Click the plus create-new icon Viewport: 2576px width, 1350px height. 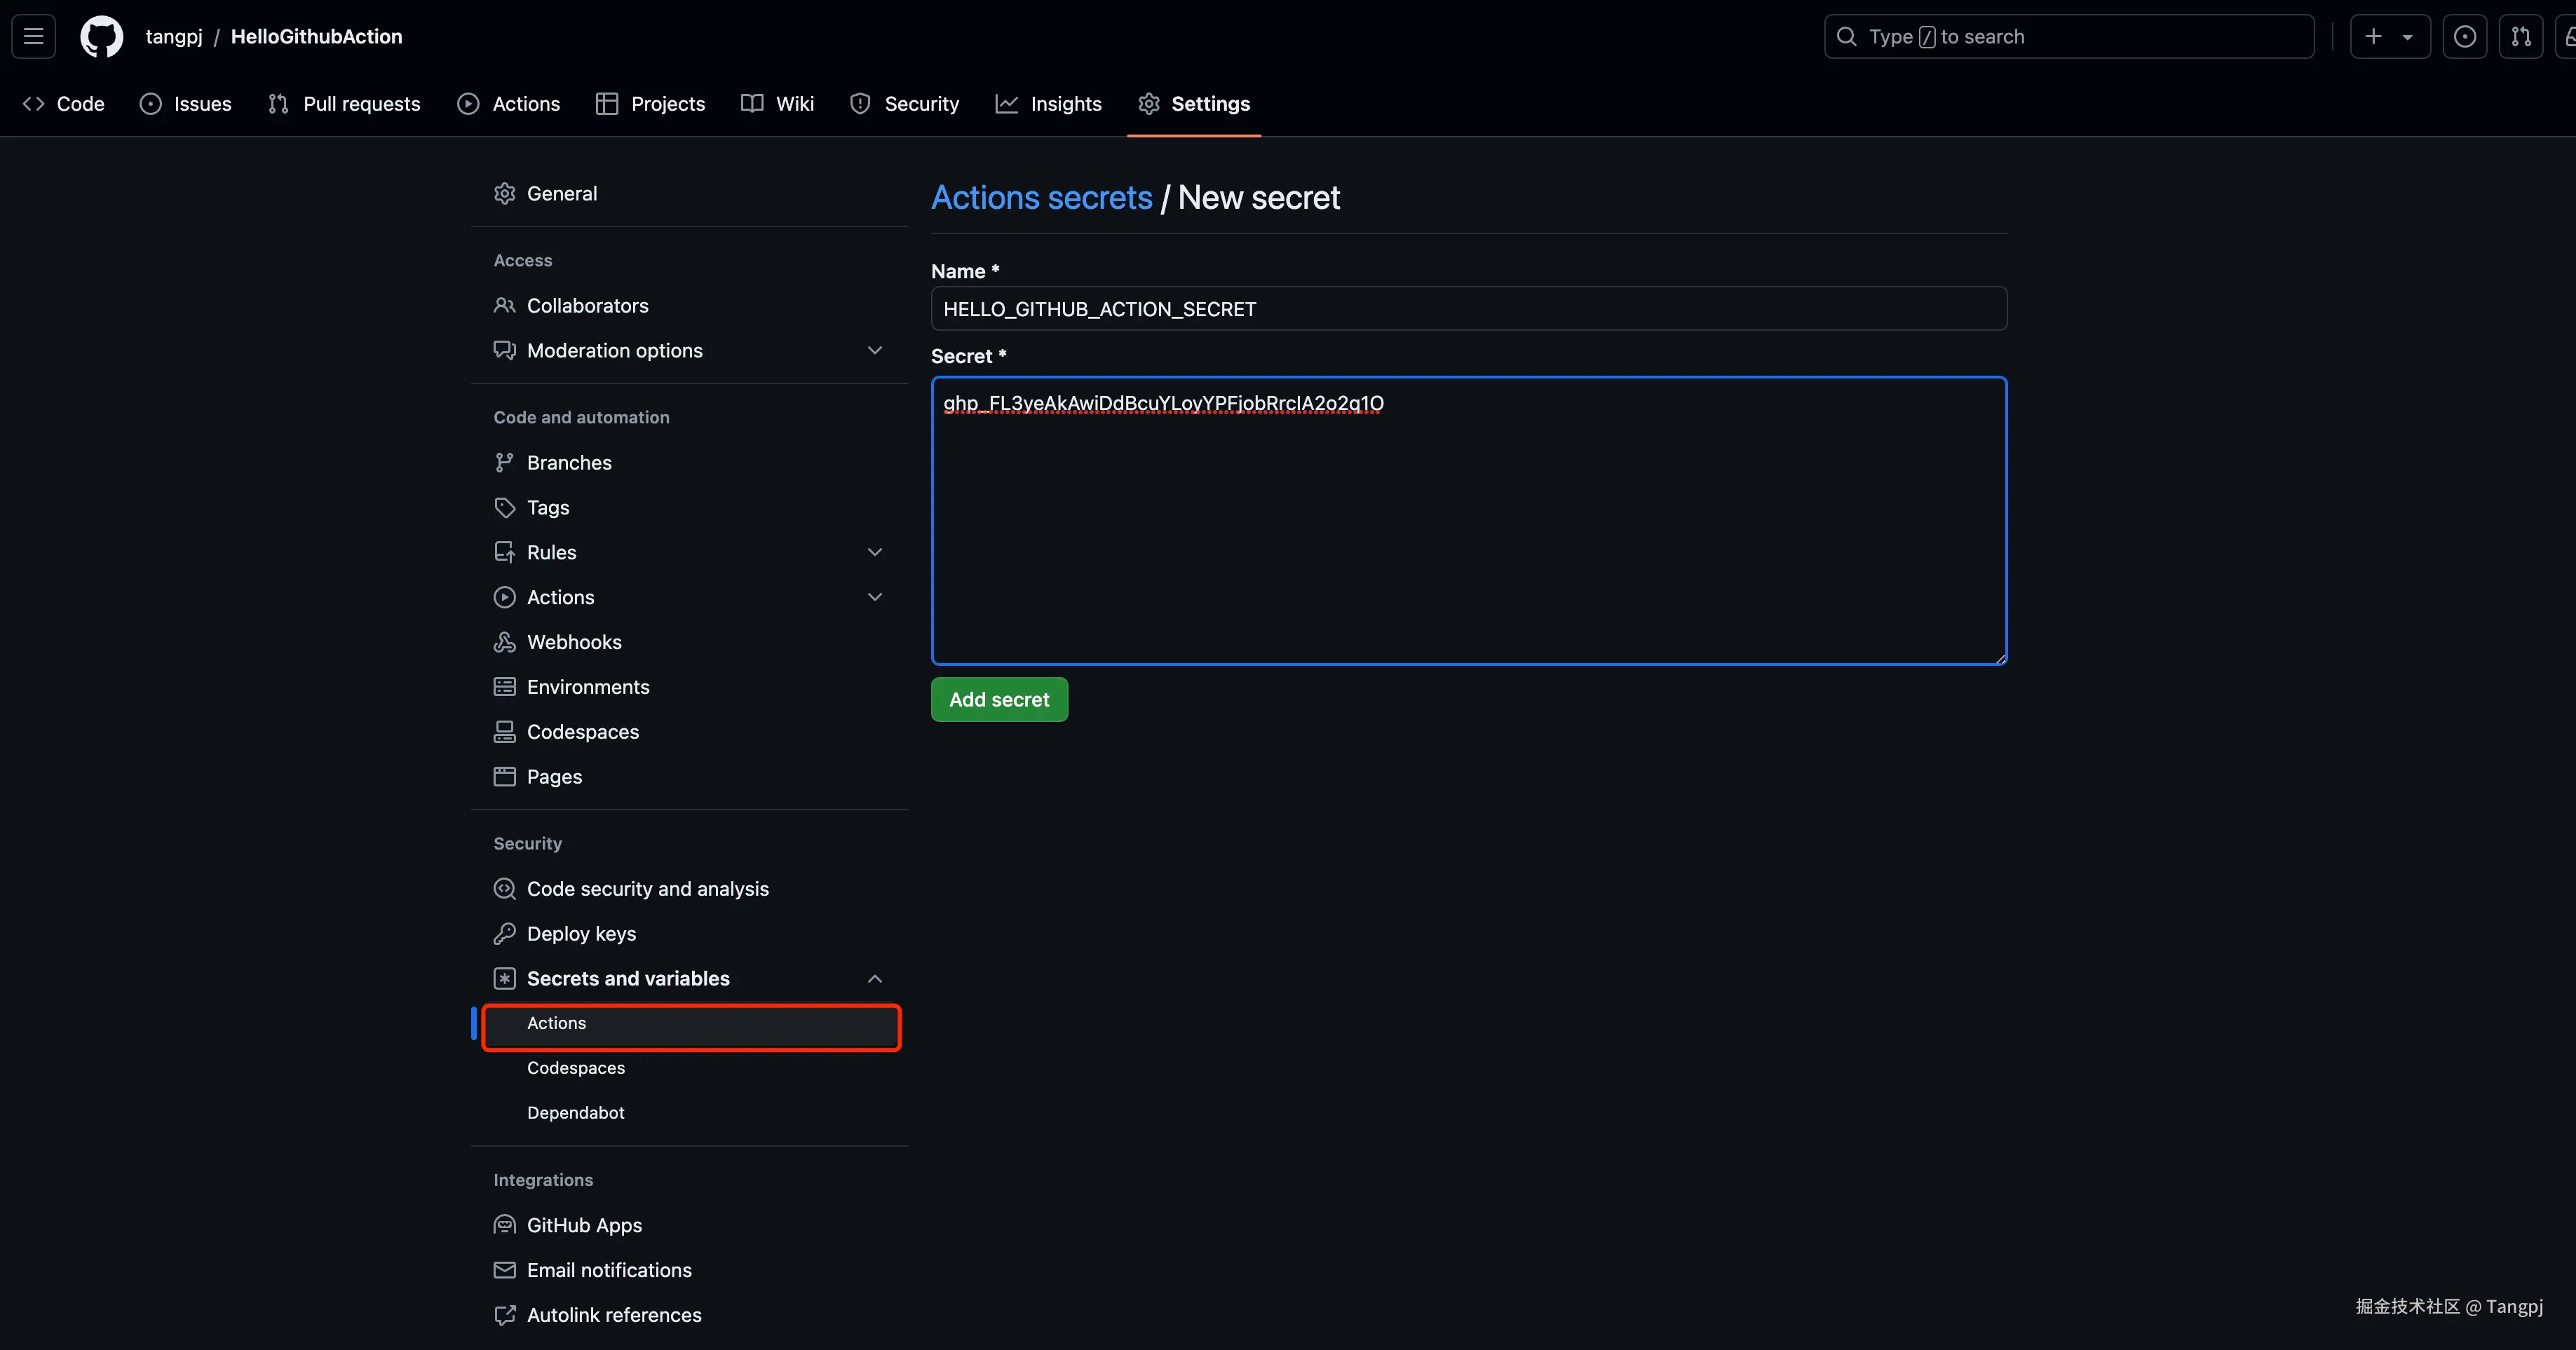2373,37
